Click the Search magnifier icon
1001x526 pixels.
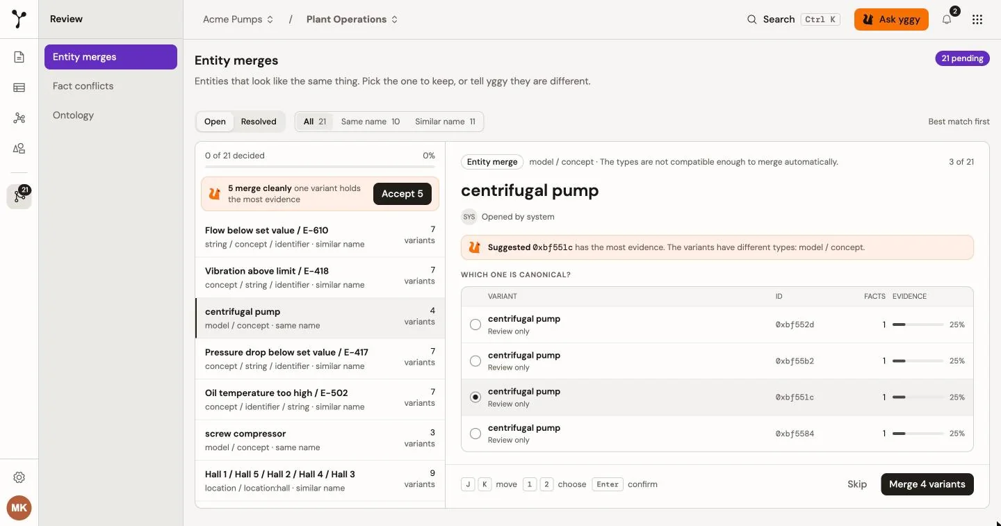(x=752, y=19)
